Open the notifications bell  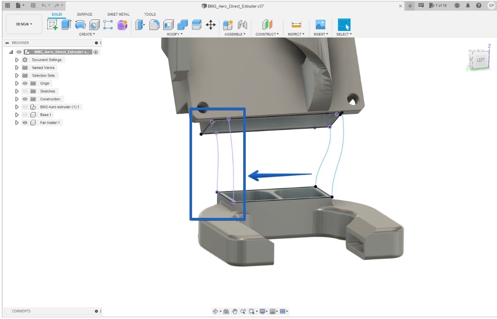coord(468,5)
